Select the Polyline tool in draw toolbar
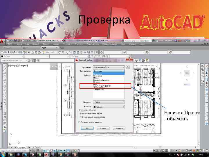Viewport: 209px width, 157px height. [x=5, y=73]
